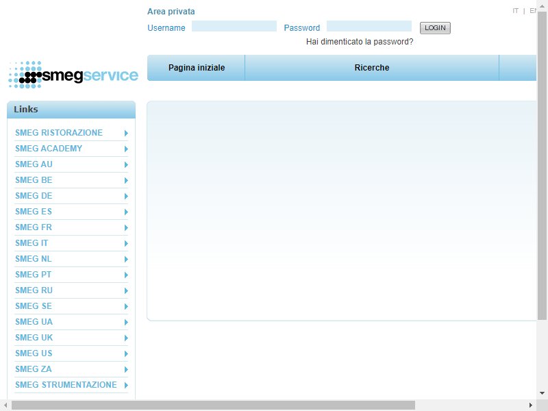The width and height of the screenshot is (548, 411).
Task: Click vertical scrollbar up arrow
Action: coord(542,5)
